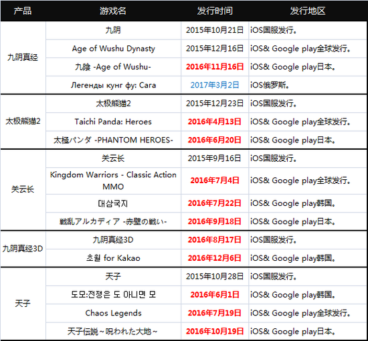Select the 九阴 game name cell
The width and height of the screenshot is (368, 341).
point(113,30)
